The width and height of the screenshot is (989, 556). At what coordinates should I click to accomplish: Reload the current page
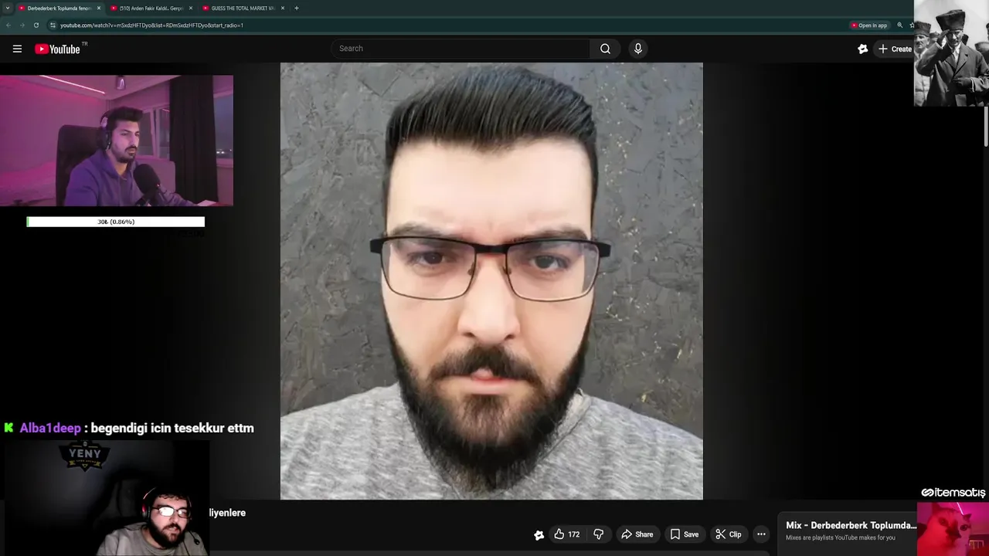(36, 25)
